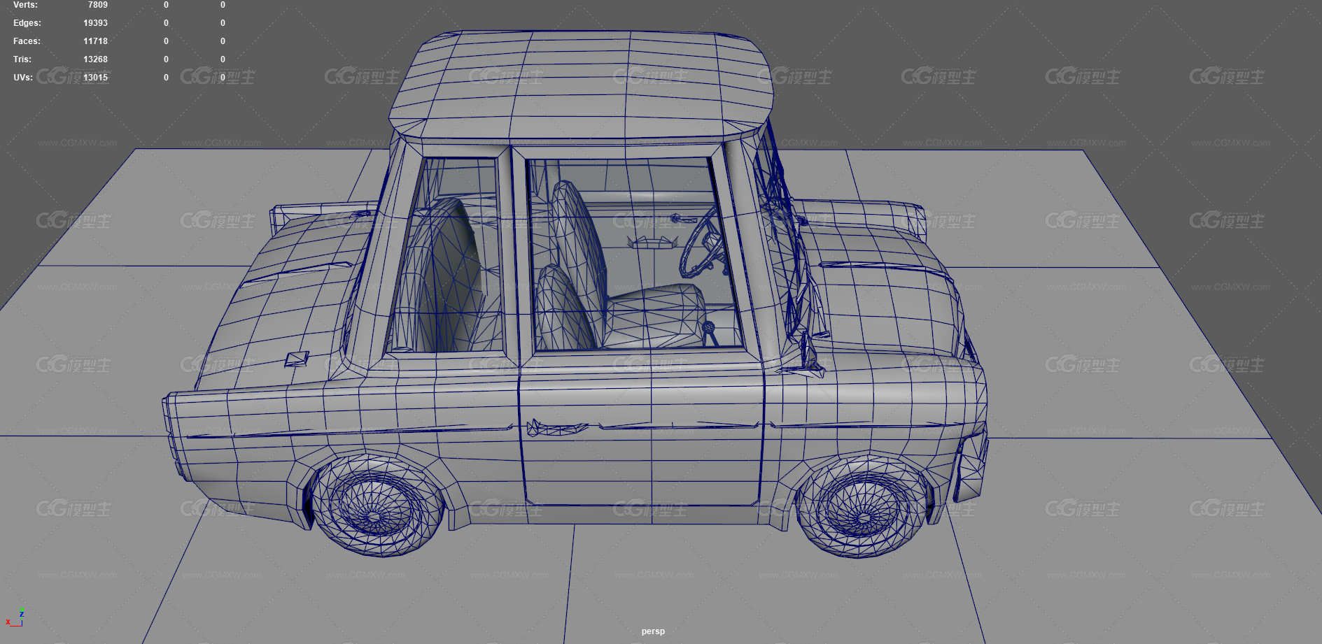Click the UVs count value 13015
Viewport: 1322px width, 644px height.
tap(96, 78)
